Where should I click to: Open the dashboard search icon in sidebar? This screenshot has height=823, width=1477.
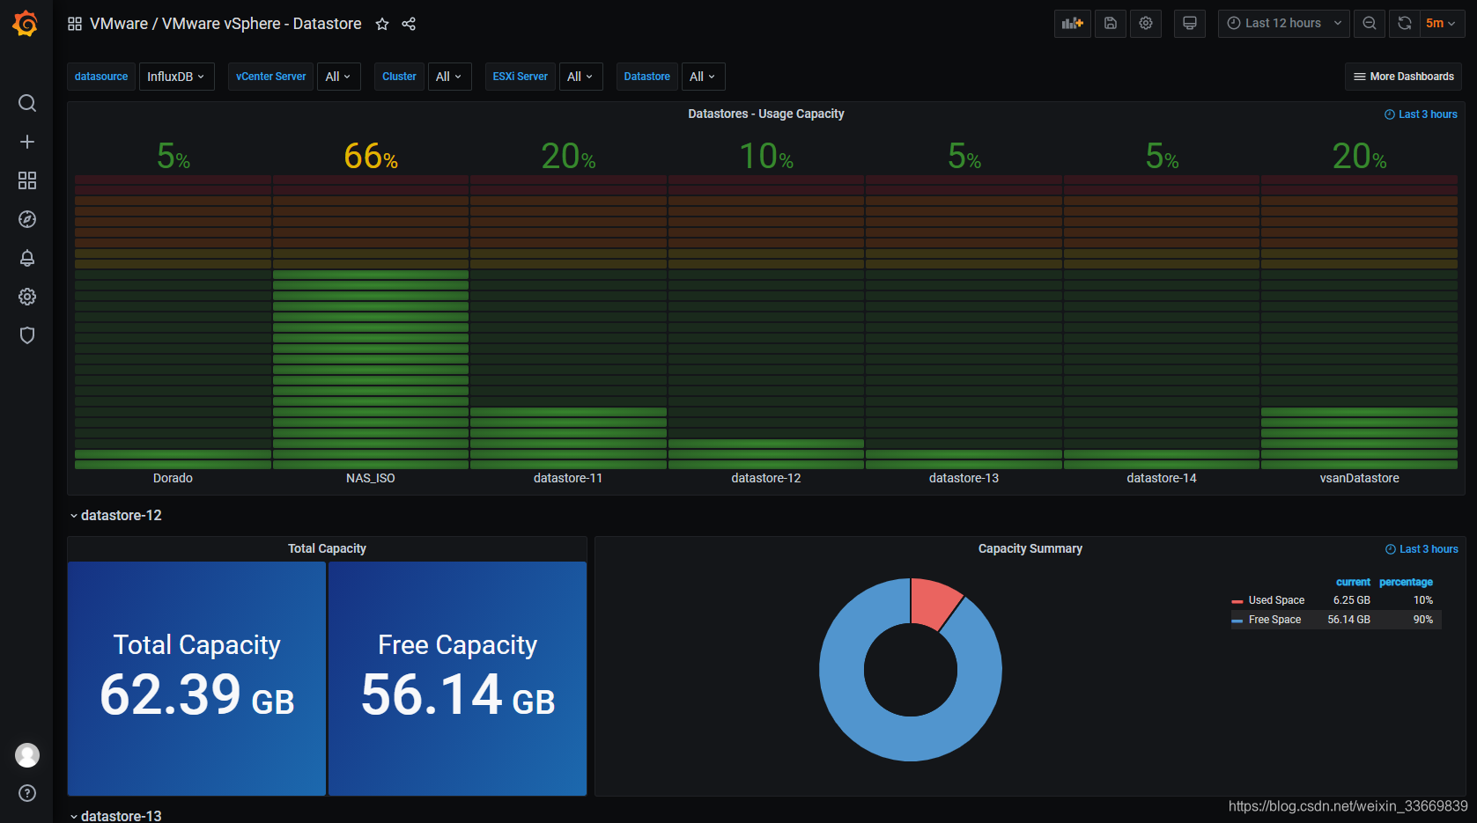click(x=27, y=103)
